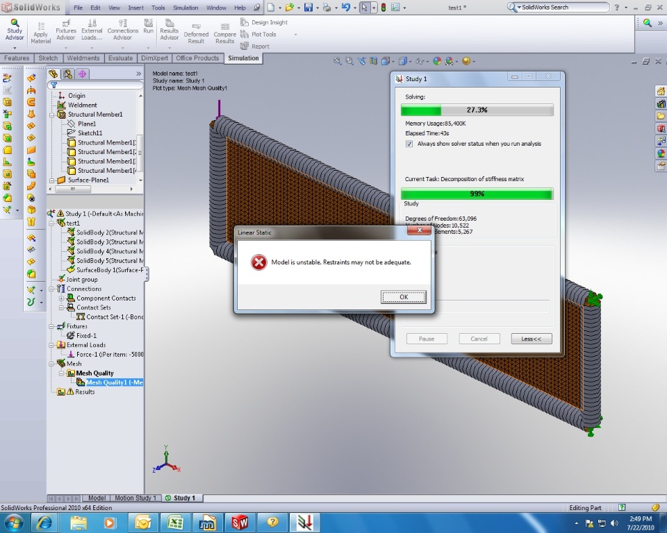
Task: Click the Deformed Result icon
Action: click(x=196, y=33)
